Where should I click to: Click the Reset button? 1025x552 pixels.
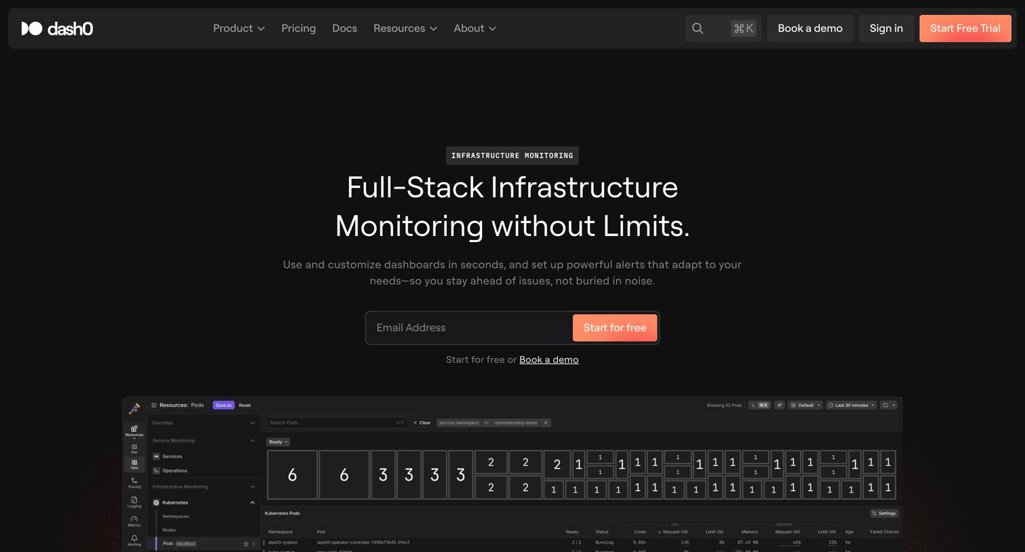point(245,406)
